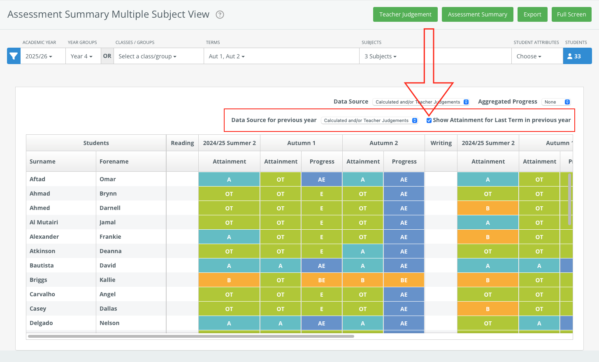
Task: Expand the 3 Subjects dropdown
Action: click(x=380, y=56)
